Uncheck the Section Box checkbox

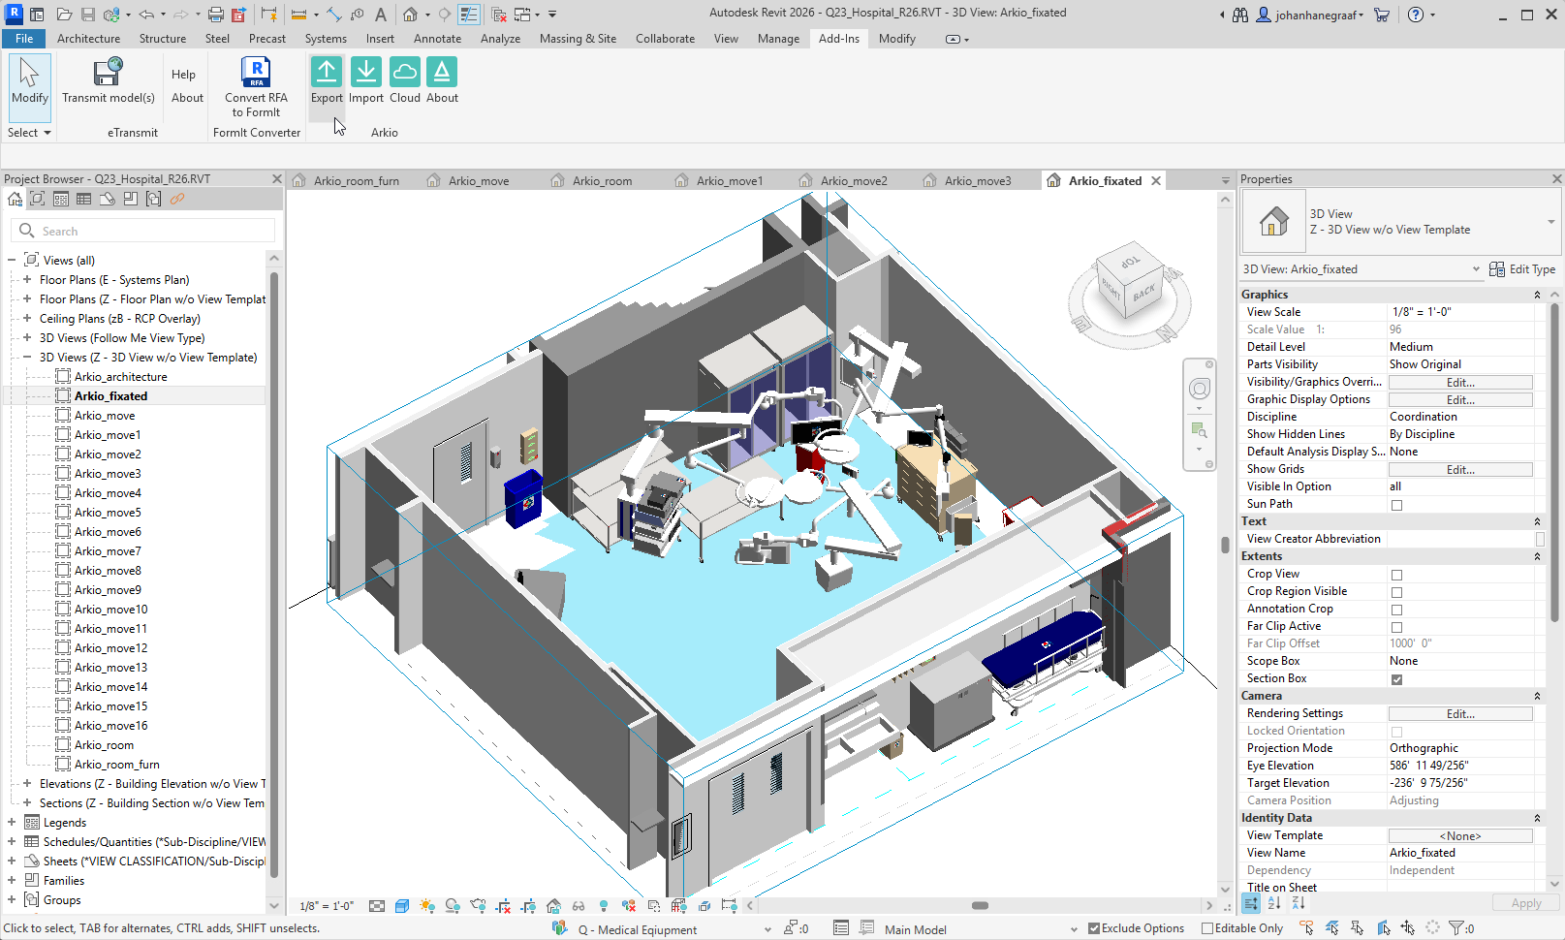[1396, 679]
